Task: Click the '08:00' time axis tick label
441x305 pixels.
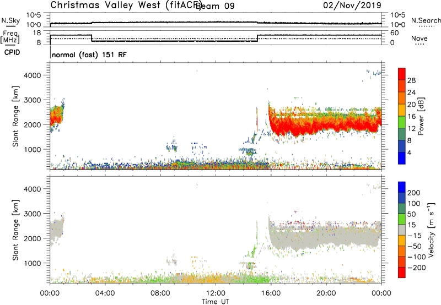Action: [x=160, y=293]
